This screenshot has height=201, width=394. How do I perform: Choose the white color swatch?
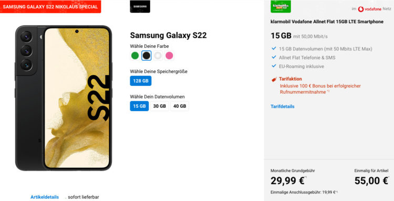158,56
